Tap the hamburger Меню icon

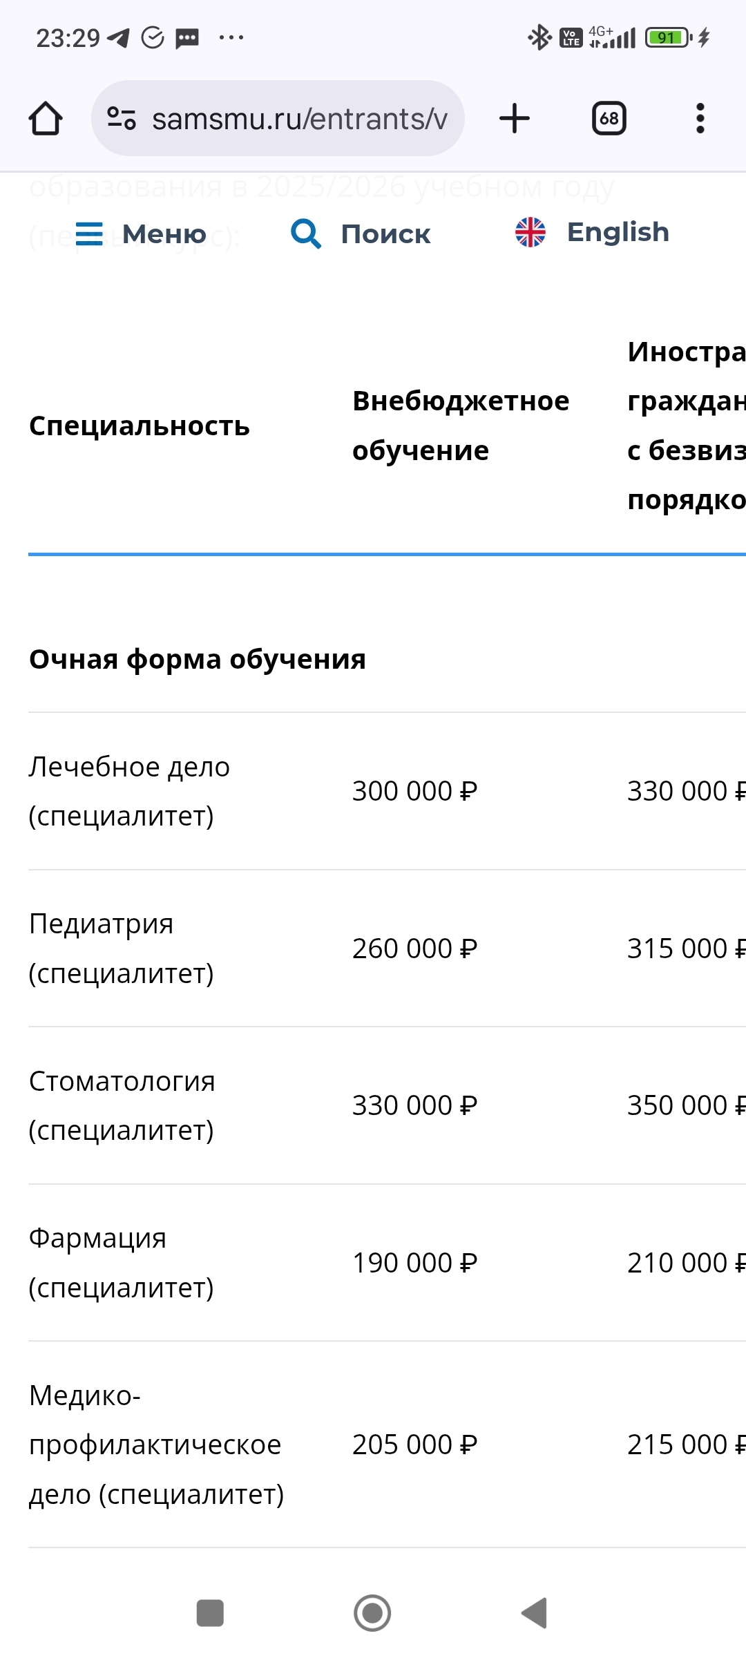coord(89,234)
